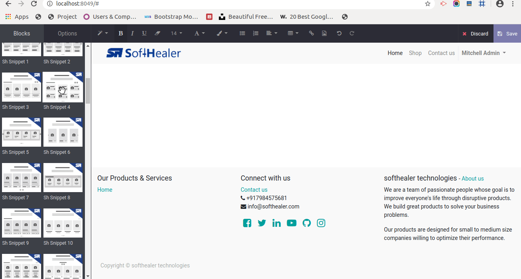Toggle underline formatting in editor toolbar
521x279 pixels.
tap(144, 33)
